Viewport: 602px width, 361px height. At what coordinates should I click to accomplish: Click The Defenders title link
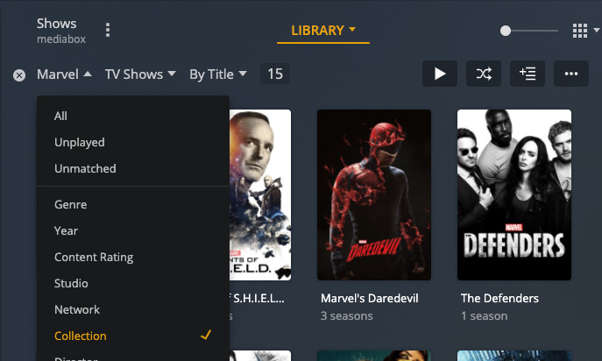pyautogui.click(x=499, y=299)
